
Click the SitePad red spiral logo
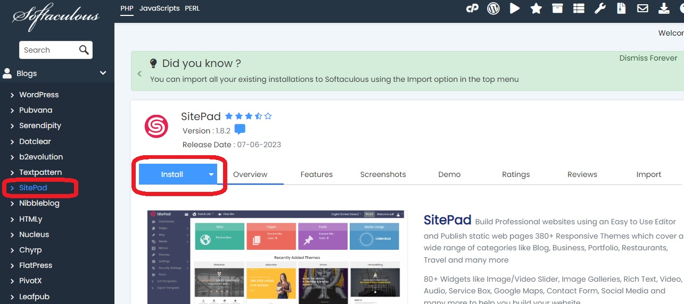click(156, 126)
